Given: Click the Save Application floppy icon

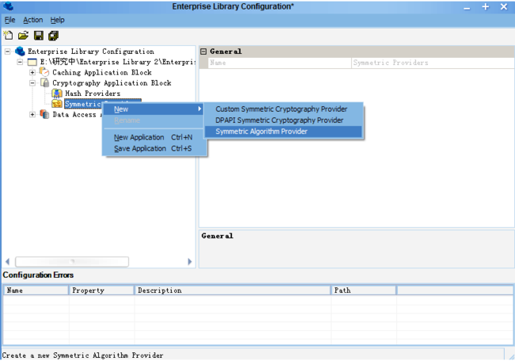Looking at the screenshot, I should [x=39, y=35].
